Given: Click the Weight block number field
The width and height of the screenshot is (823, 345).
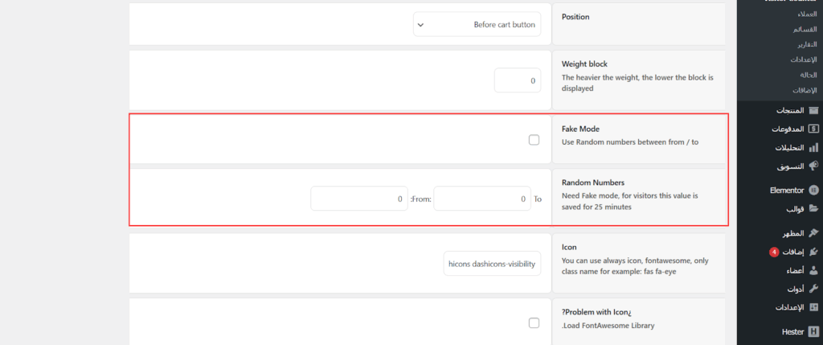Looking at the screenshot, I should (518, 81).
